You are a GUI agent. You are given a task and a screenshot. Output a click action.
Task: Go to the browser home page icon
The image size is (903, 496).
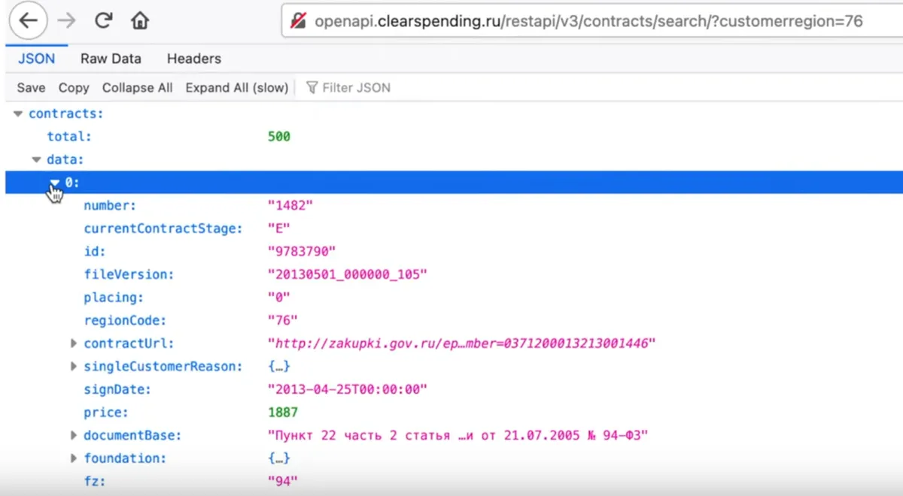tap(140, 21)
